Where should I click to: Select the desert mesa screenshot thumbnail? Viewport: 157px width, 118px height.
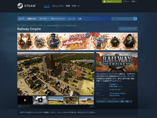86,100
